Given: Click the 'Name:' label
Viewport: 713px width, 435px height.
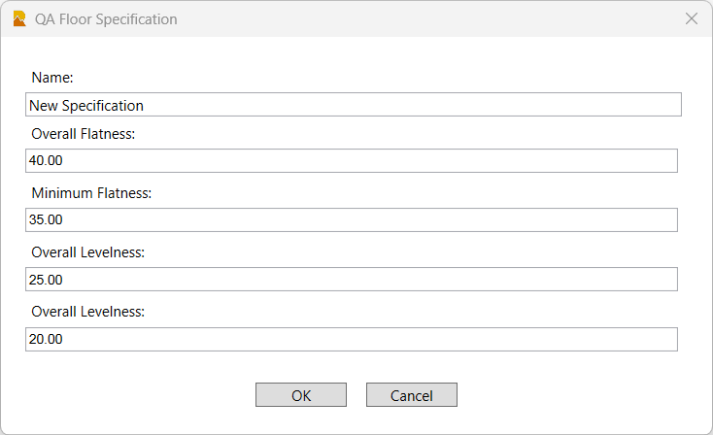Looking at the screenshot, I should coord(52,77).
